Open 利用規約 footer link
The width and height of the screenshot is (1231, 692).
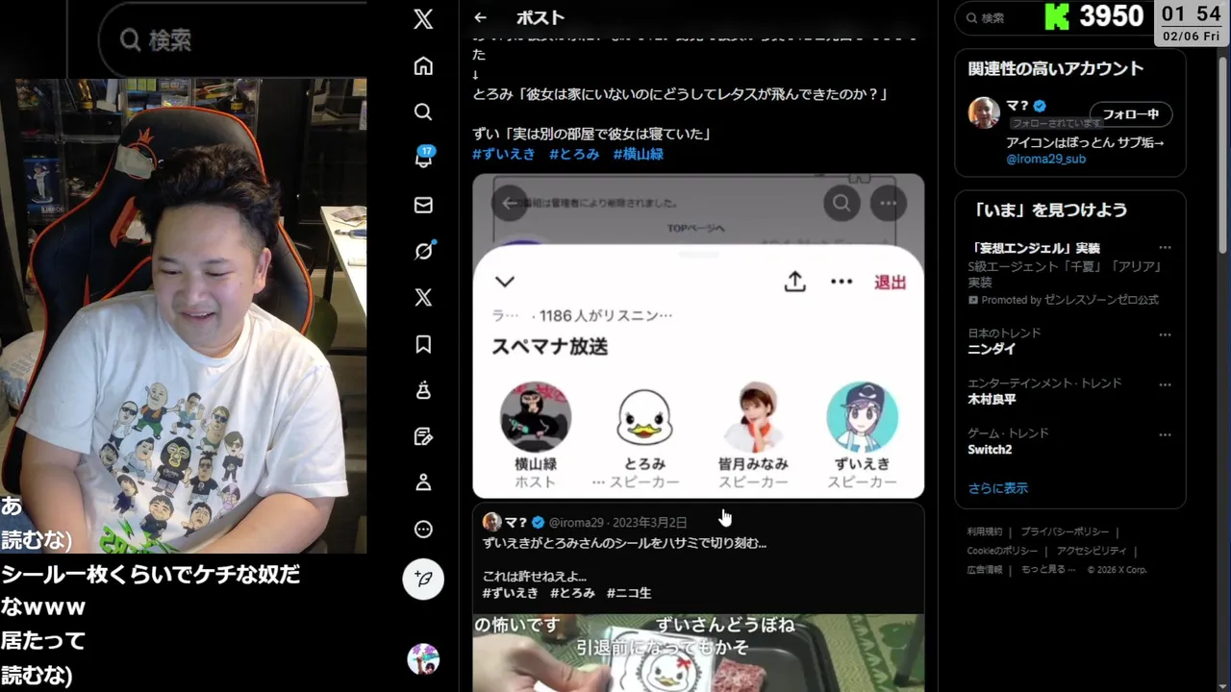[984, 531]
